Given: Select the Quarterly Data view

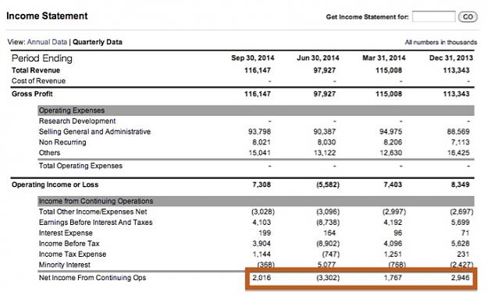Looking at the screenshot, I should coord(98,42).
